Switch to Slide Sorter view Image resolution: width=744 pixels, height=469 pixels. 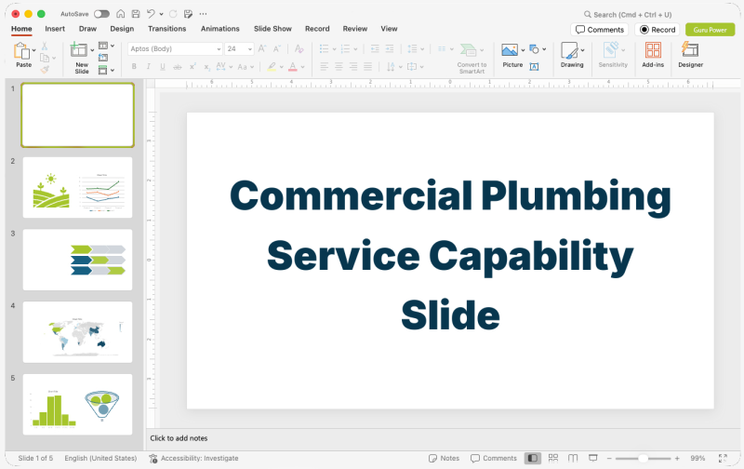pos(553,458)
